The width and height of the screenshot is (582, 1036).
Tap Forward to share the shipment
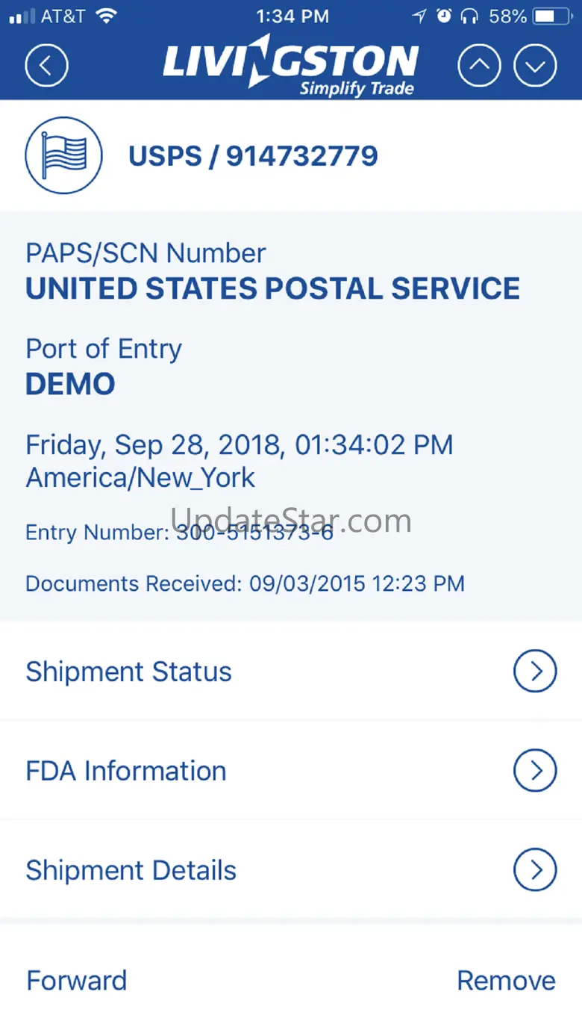click(77, 980)
